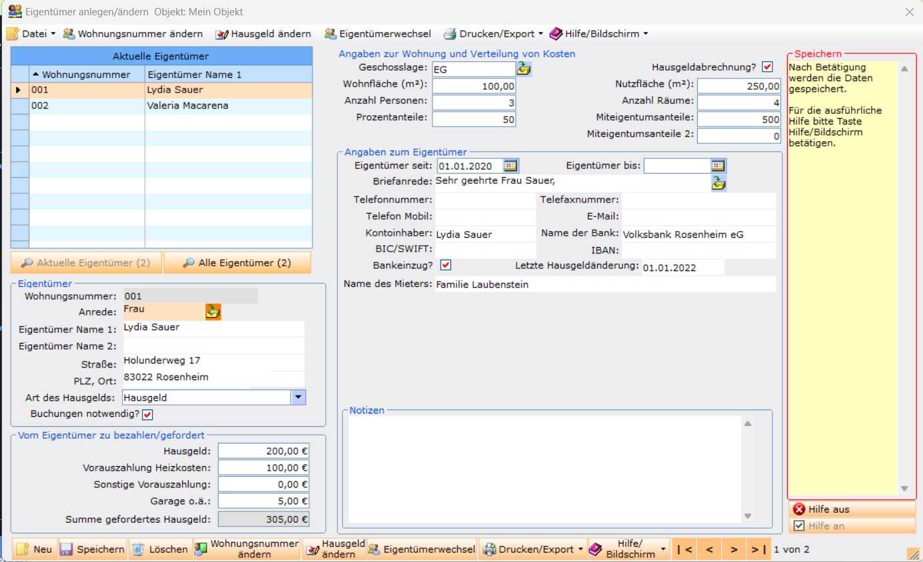Click the Aktuelle Eigentümer (2) button
The image size is (923, 562).
[87, 262]
